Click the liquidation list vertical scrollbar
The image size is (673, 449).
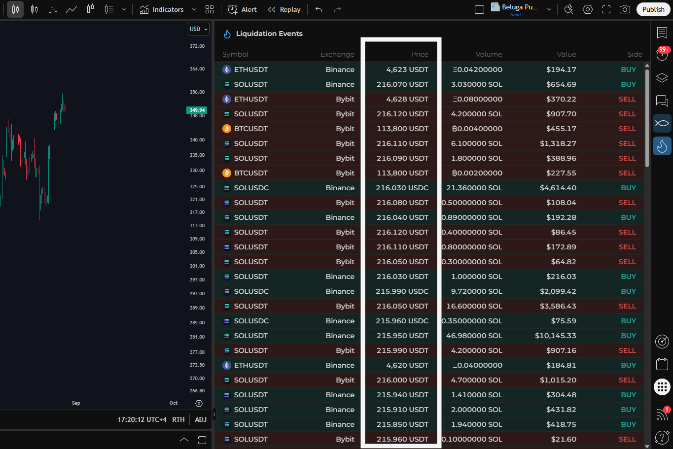pyautogui.click(x=647, y=118)
